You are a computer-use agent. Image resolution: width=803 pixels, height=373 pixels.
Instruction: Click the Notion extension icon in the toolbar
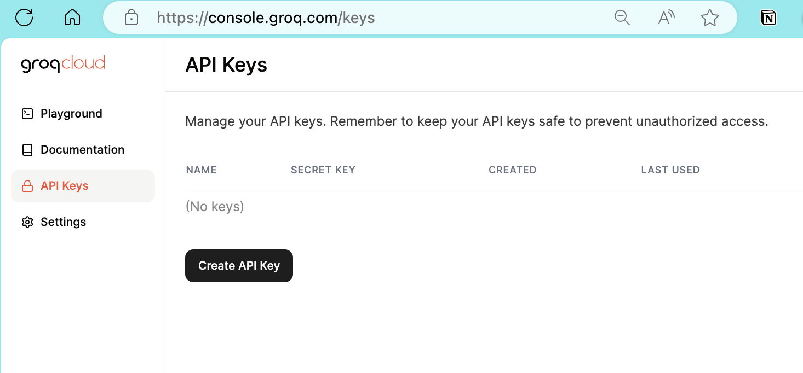[x=768, y=18]
